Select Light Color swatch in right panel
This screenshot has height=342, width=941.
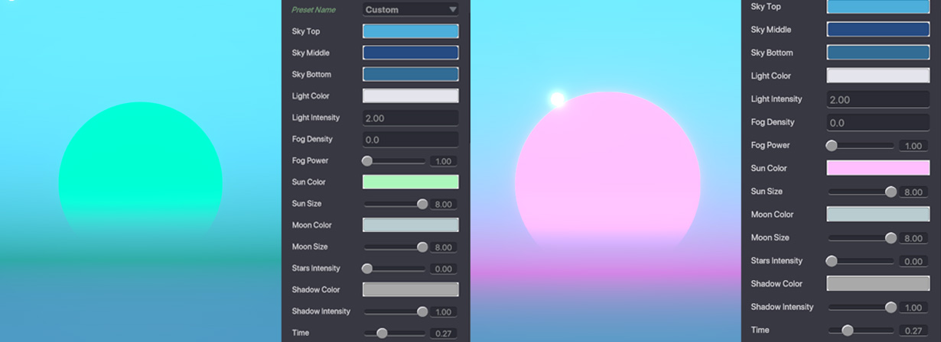[878, 76]
